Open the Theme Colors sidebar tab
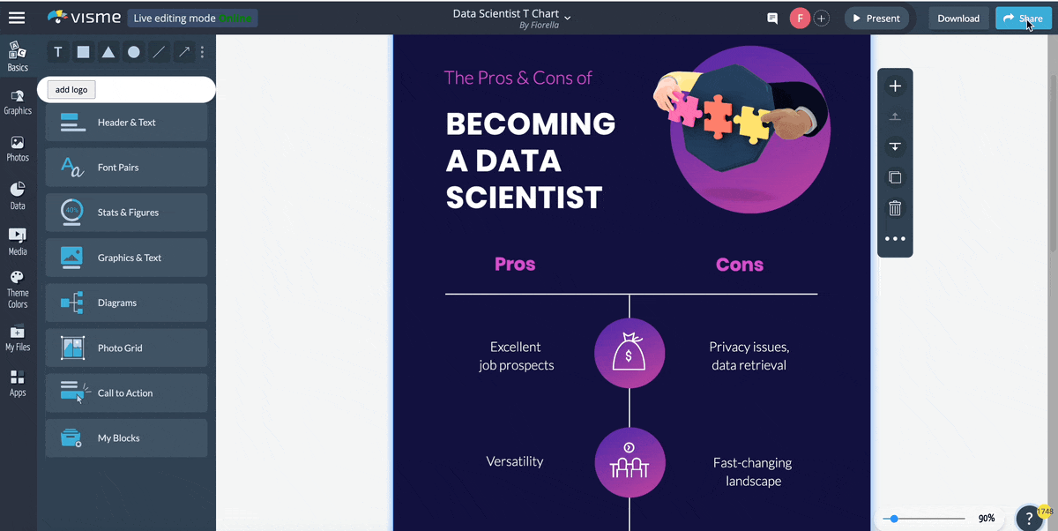 pos(18,289)
